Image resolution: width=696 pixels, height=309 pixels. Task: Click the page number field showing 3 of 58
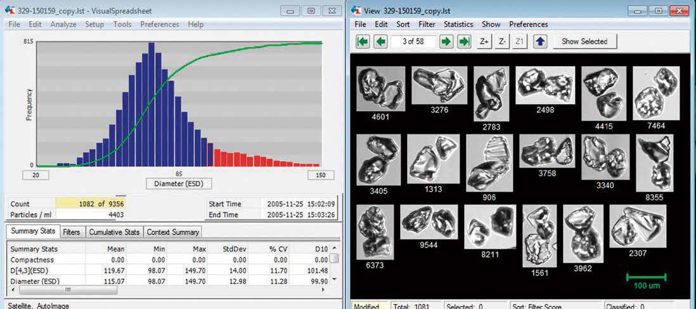point(413,42)
